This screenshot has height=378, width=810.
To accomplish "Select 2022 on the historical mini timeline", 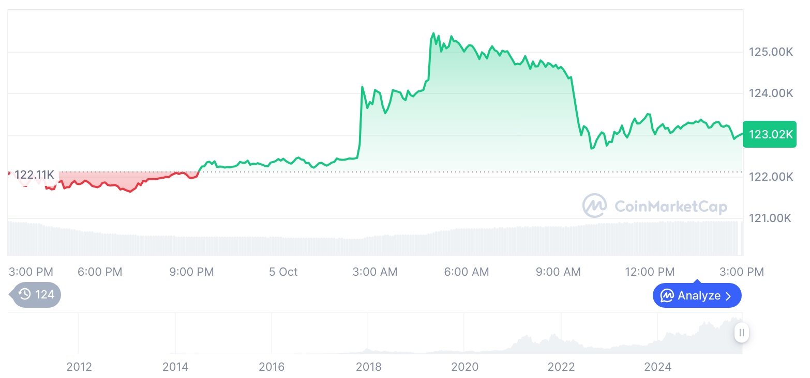I will click(x=561, y=367).
